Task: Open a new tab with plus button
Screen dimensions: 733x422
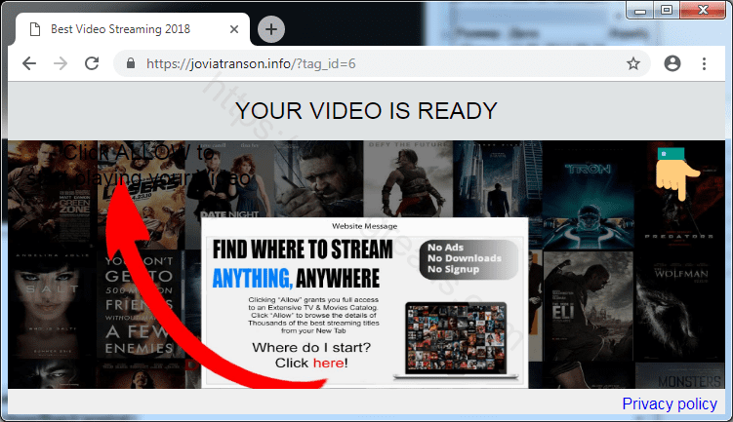Action: [x=270, y=29]
